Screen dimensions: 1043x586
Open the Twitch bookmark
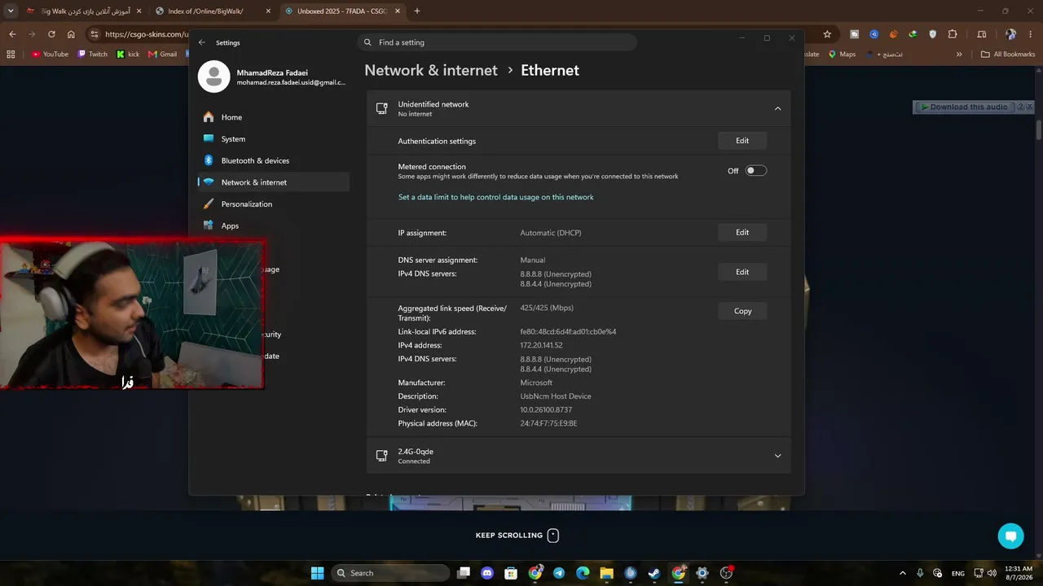coord(93,55)
